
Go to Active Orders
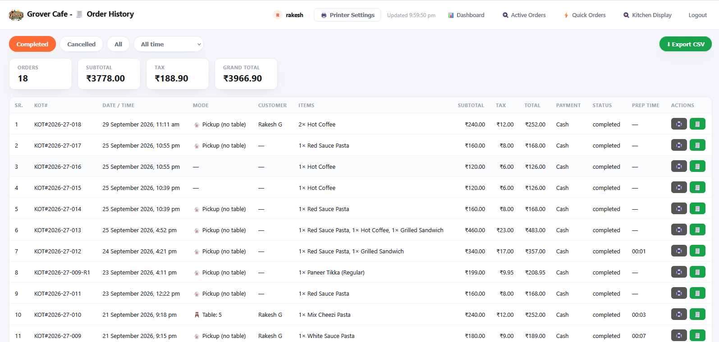click(x=524, y=15)
